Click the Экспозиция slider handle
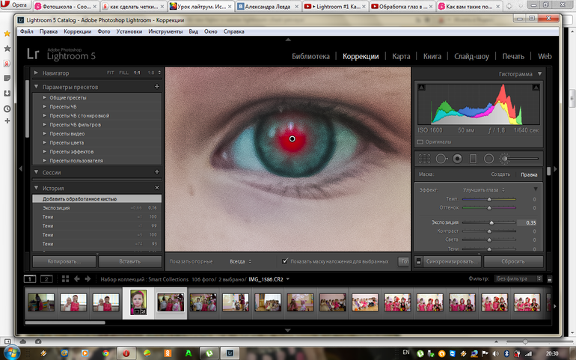This screenshot has height=360, width=576. [x=491, y=222]
